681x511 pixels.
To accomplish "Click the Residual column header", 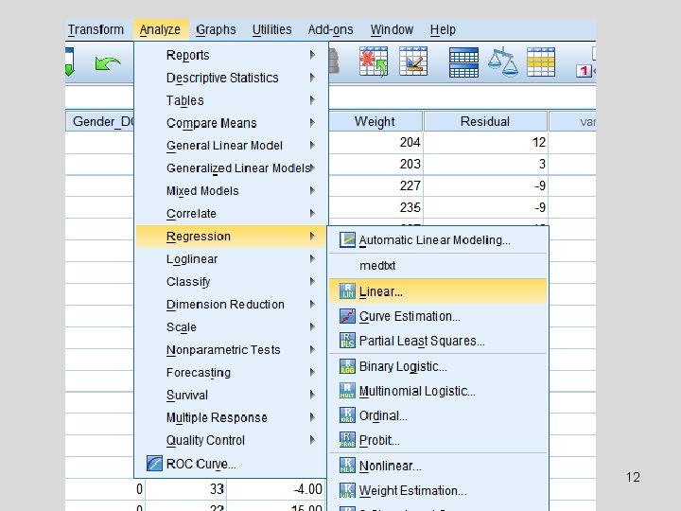I will (485, 121).
